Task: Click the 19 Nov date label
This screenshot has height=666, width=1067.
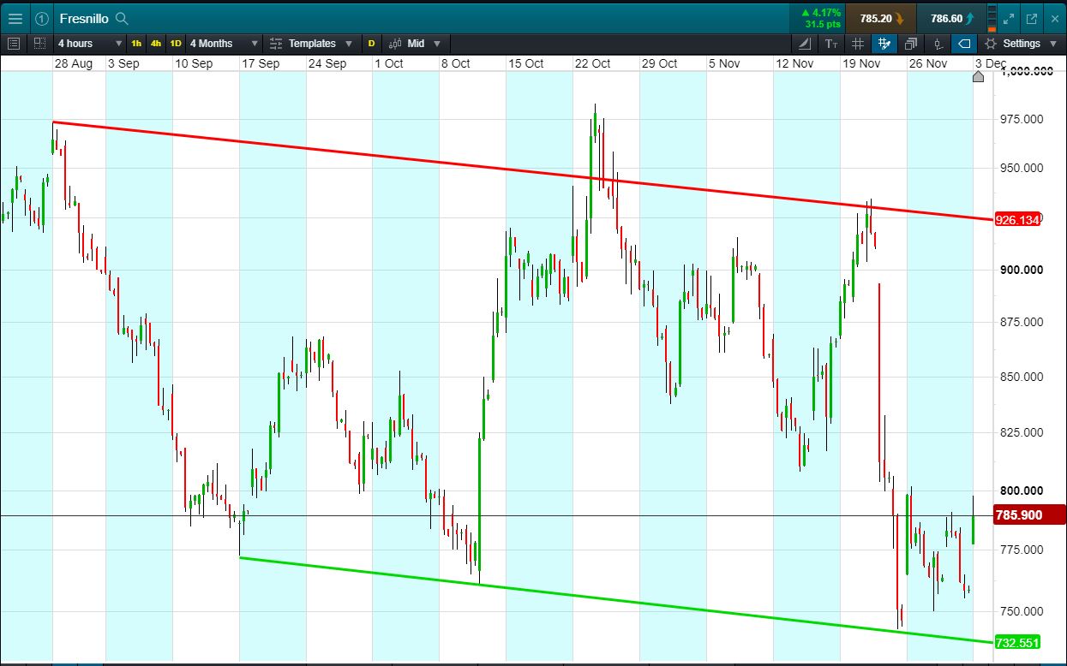Action: (861, 63)
